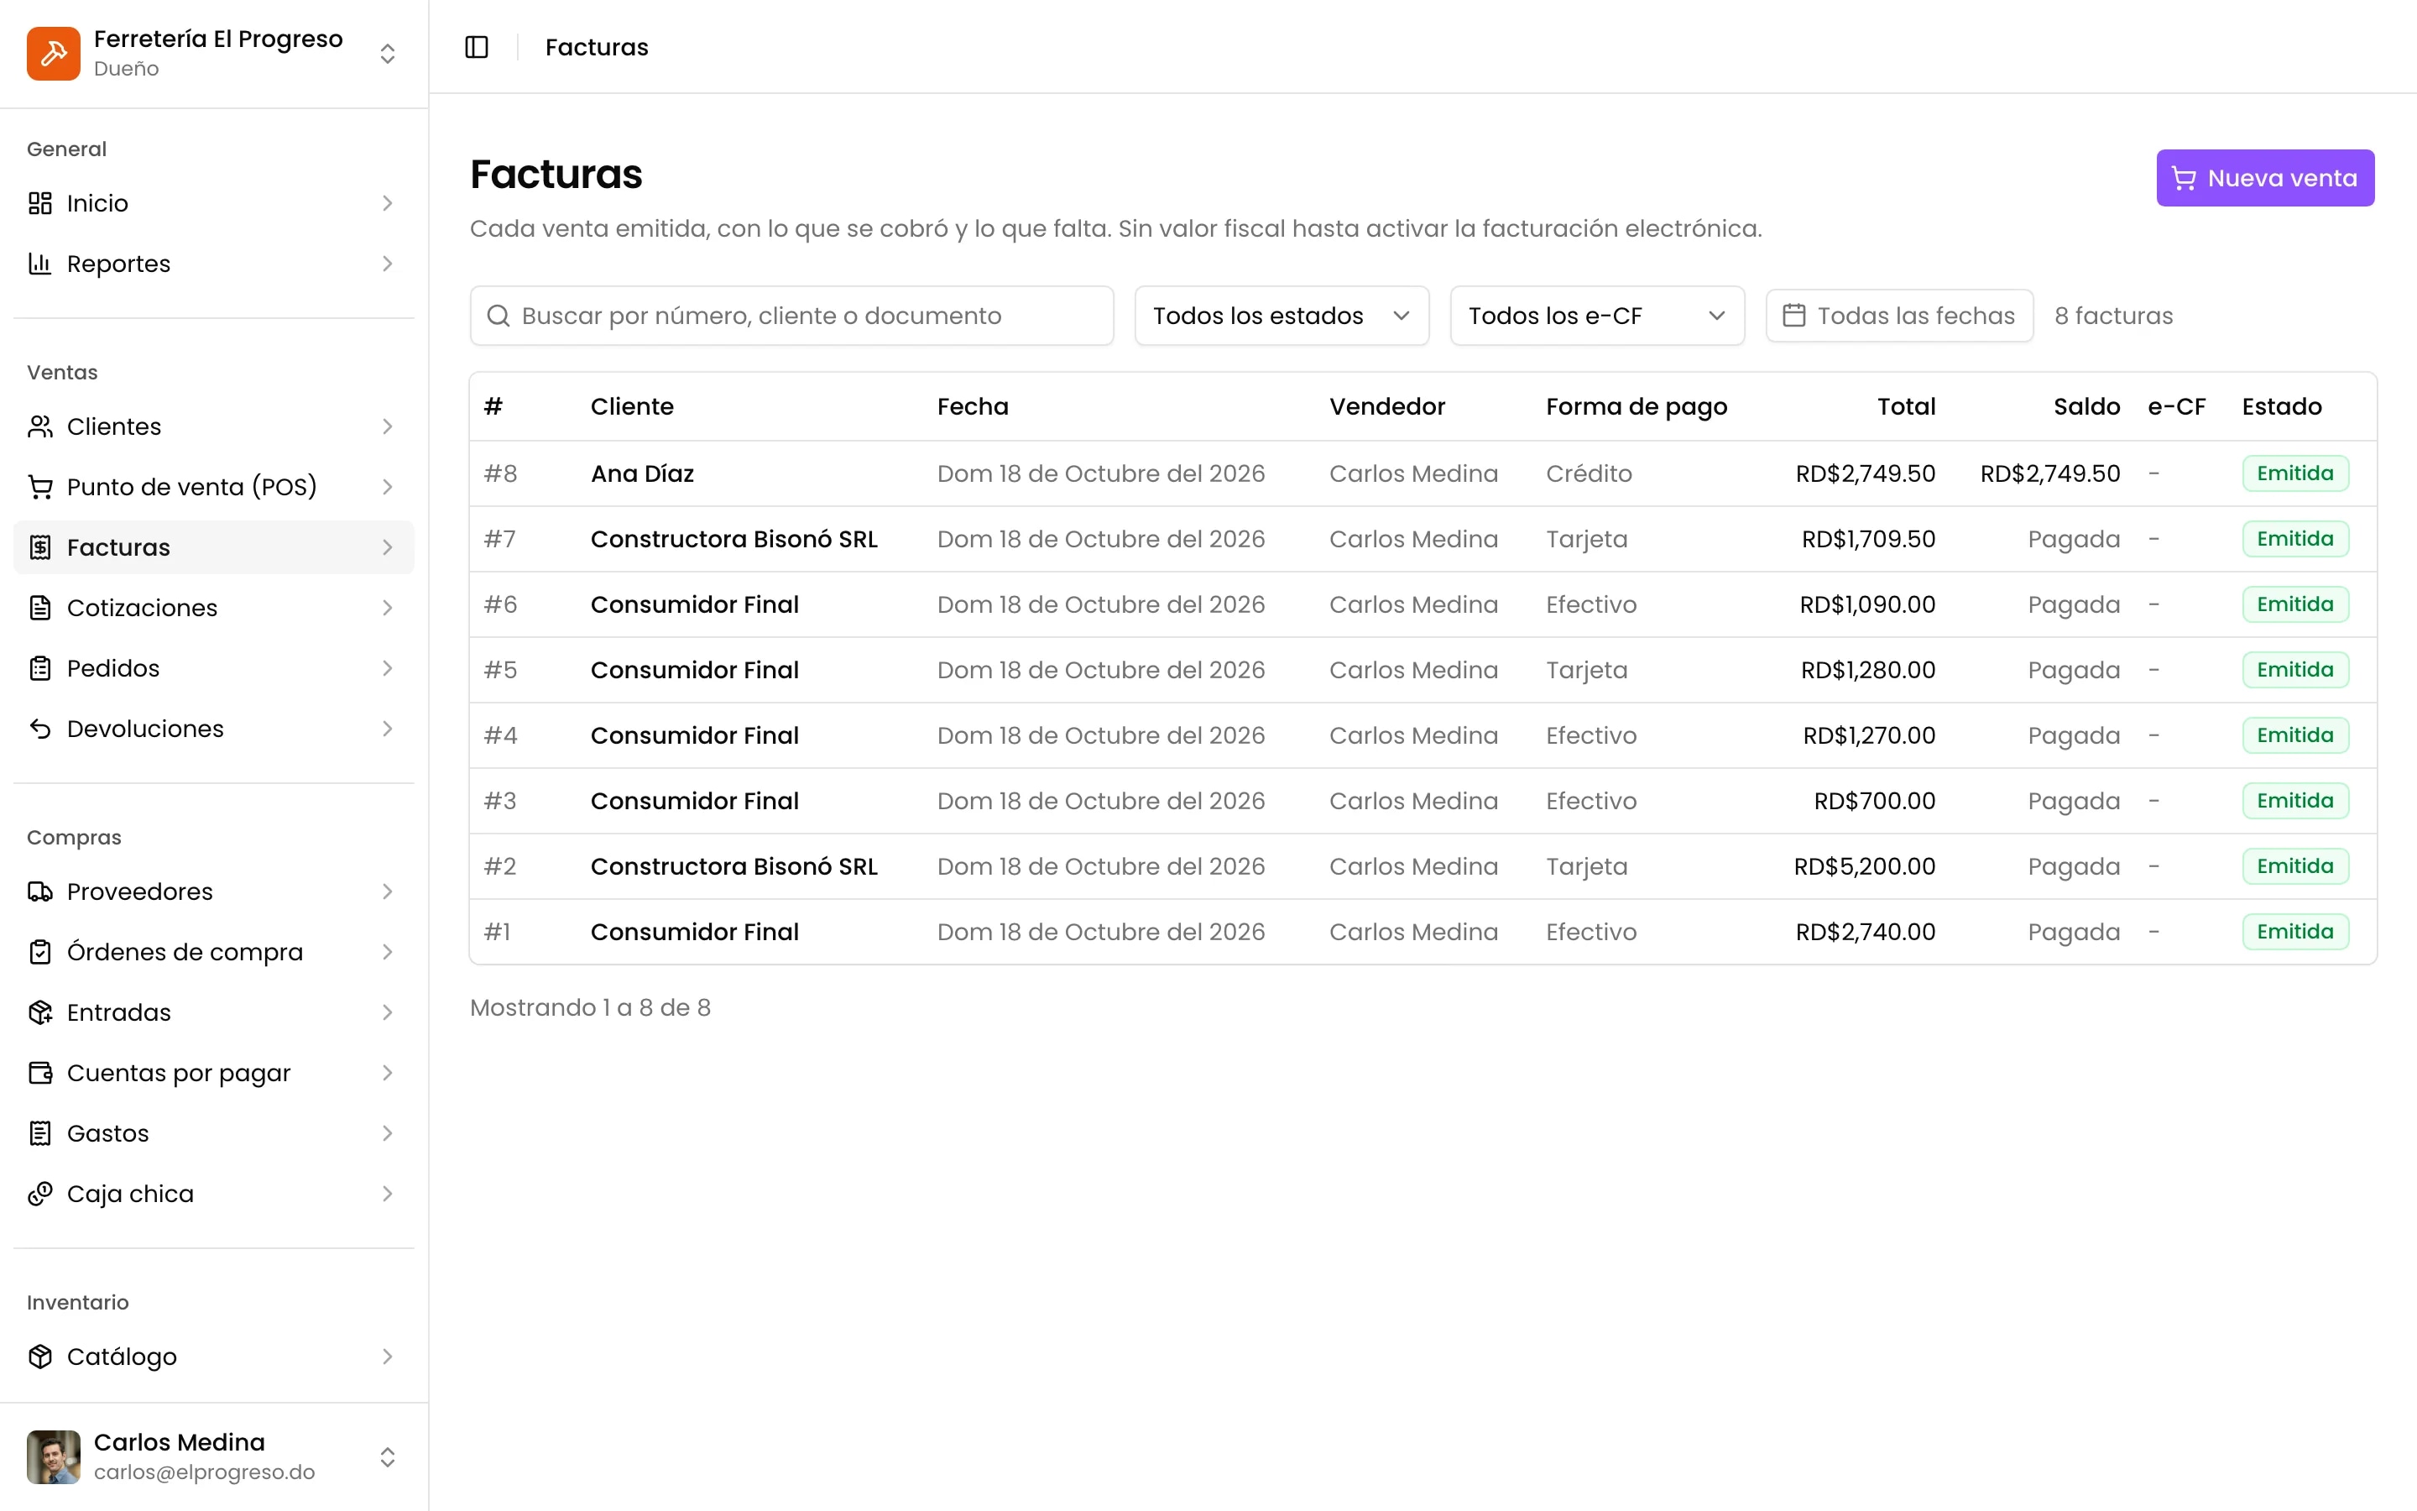
Task: Click the Ferretería El Progreso hammer logo
Action: [53, 53]
